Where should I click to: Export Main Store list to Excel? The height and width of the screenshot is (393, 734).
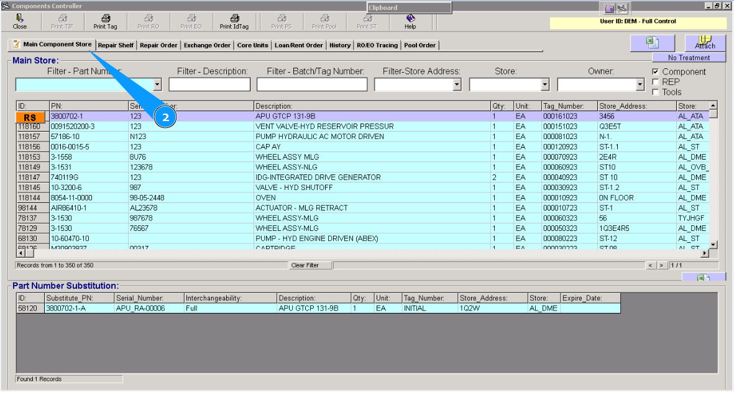coord(652,43)
